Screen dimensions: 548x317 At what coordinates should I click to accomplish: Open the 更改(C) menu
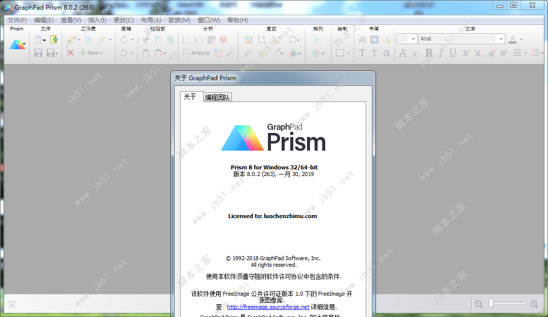coord(124,20)
